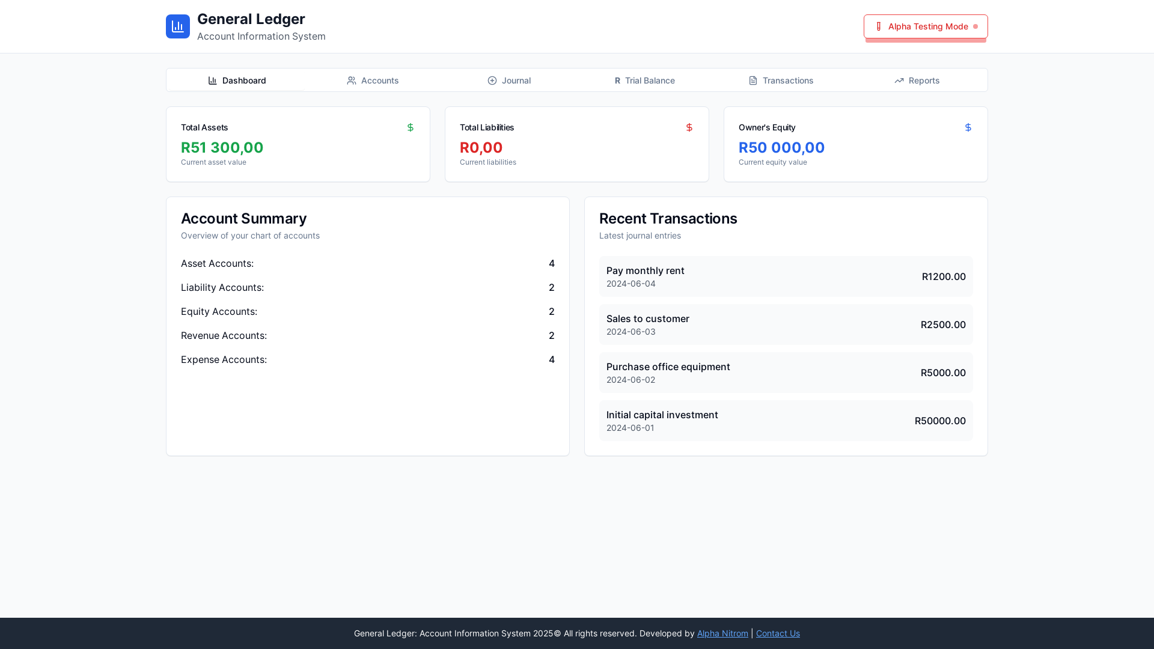Follow the Contact Us link

click(778, 633)
